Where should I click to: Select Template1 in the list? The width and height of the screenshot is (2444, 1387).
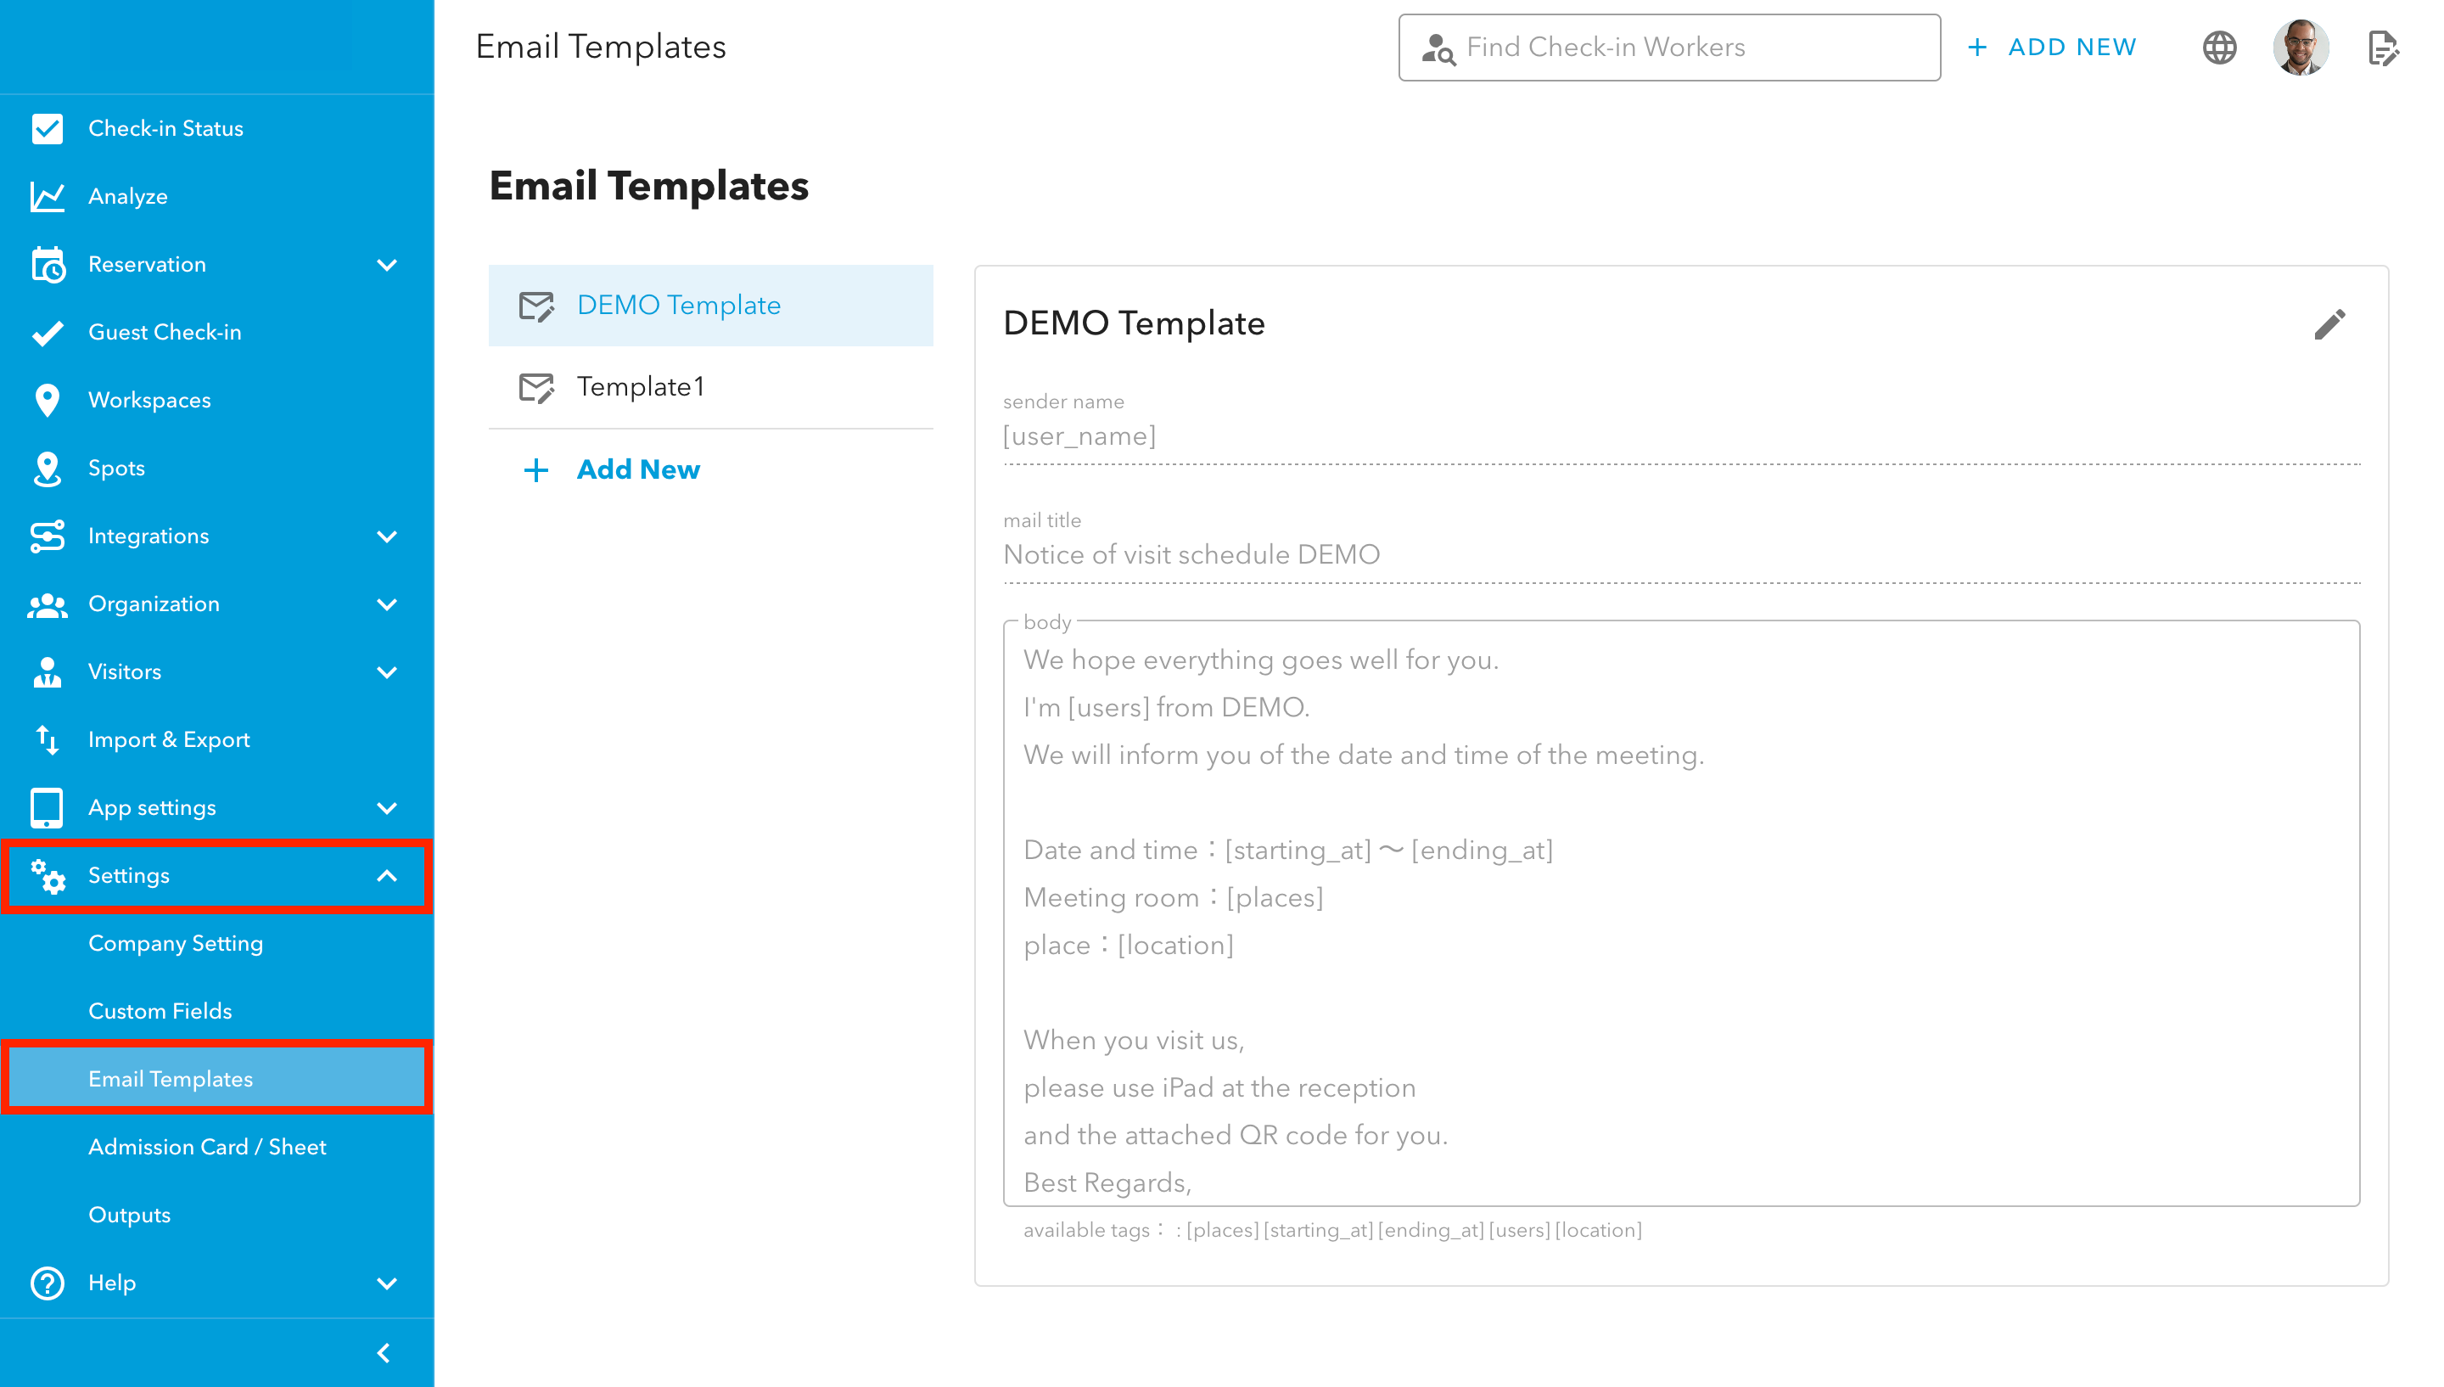710,388
